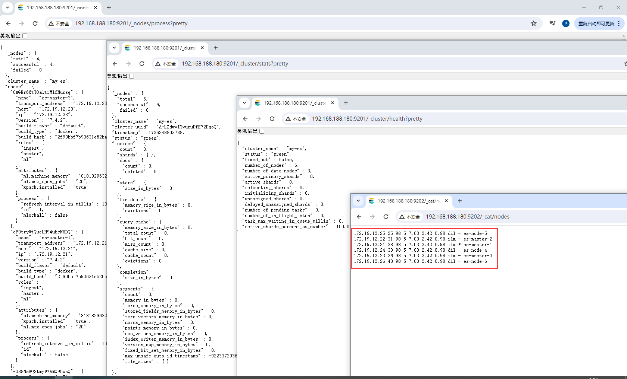
Task: Open media control icon in main toolbar
Action: (x=552, y=23)
